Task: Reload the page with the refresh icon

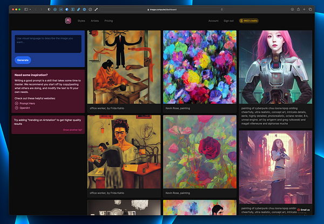Action: pyautogui.click(x=222, y=10)
